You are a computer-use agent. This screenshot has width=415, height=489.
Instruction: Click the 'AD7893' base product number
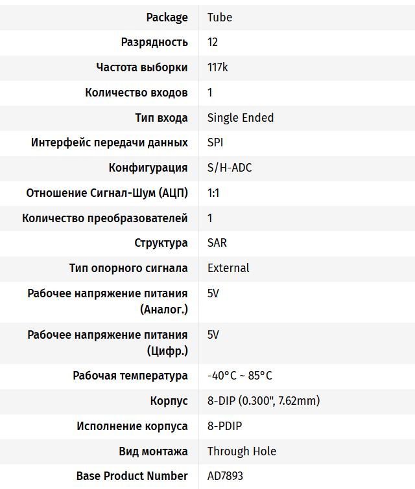click(225, 476)
